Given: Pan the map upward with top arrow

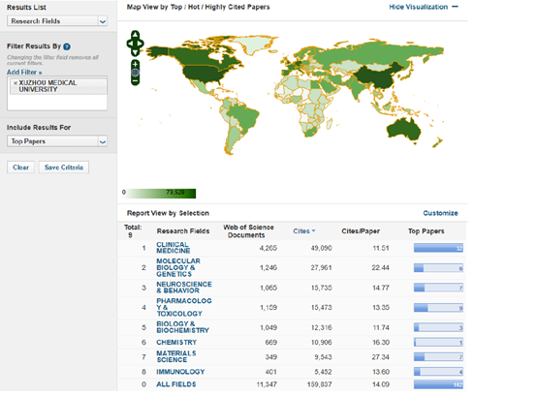Looking at the screenshot, I should (136, 35).
